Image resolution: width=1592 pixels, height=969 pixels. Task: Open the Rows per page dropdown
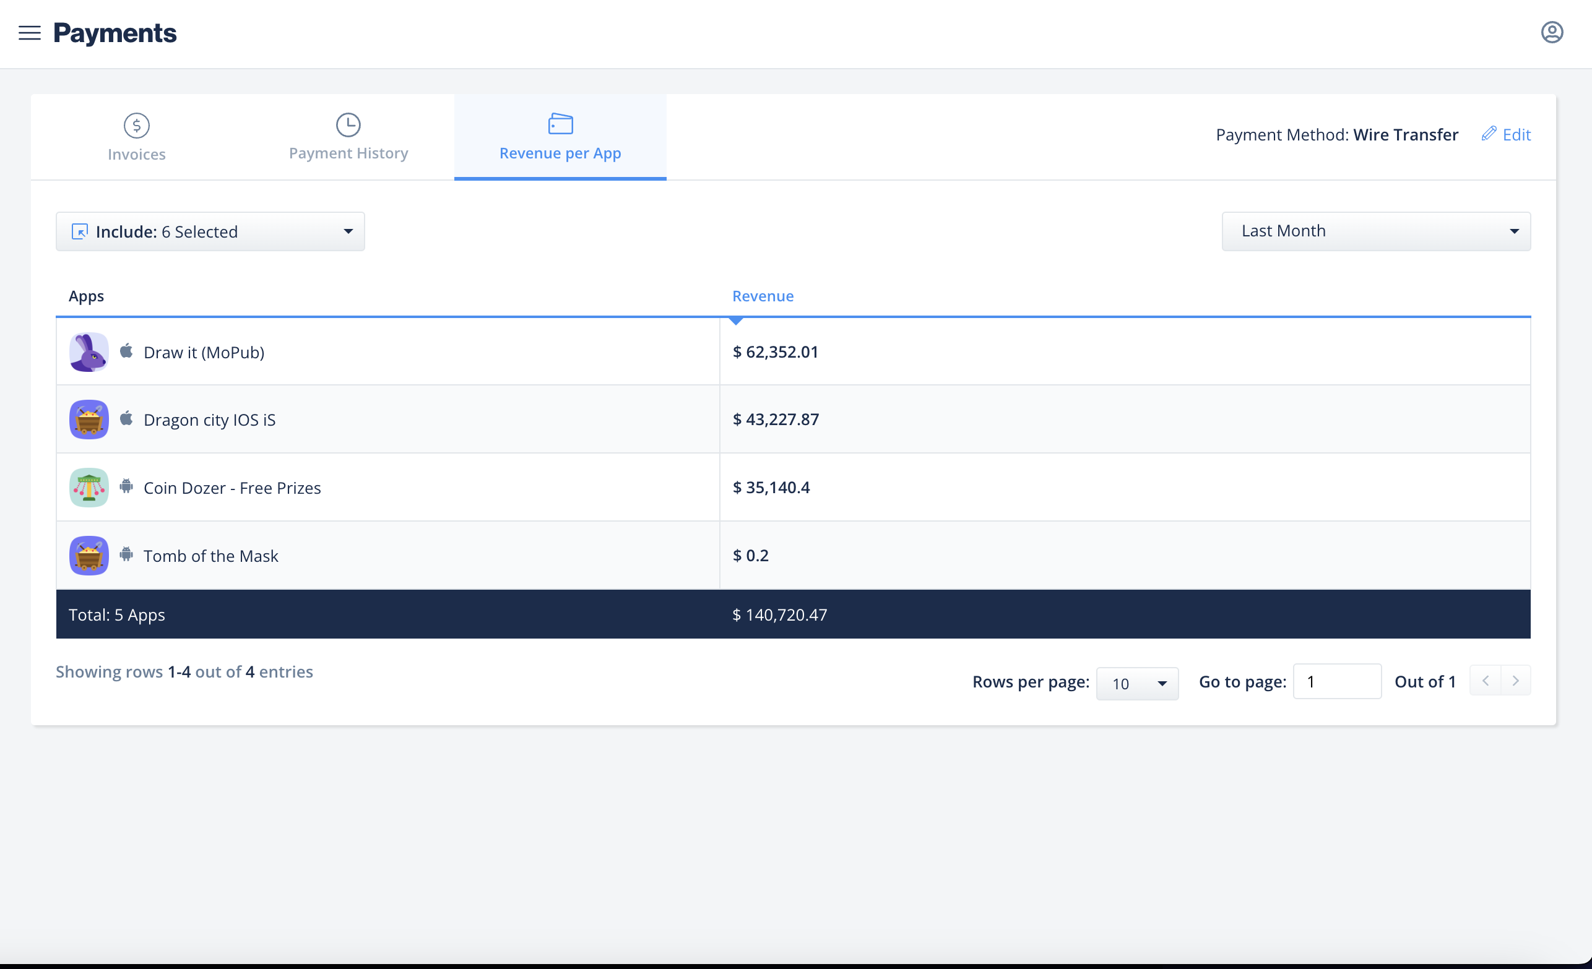click(1137, 684)
